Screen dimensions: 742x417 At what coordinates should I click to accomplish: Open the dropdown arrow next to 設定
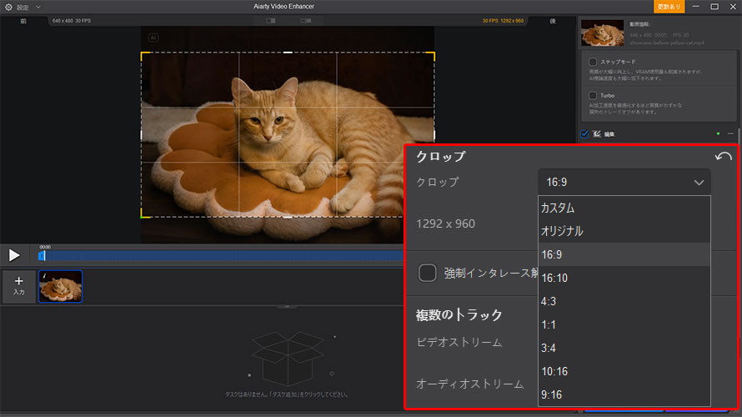pyautogui.click(x=38, y=7)
